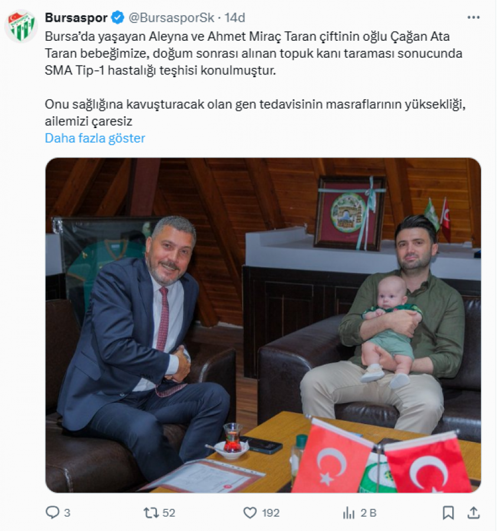The image size is (497, 531).
Task: Open the Bursaspor display name
Action: pos(76,18)
